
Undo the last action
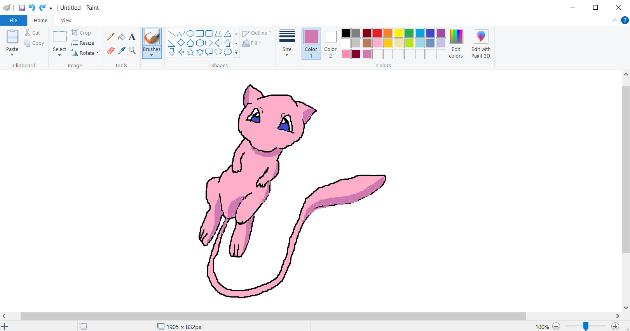pos(32,8)
